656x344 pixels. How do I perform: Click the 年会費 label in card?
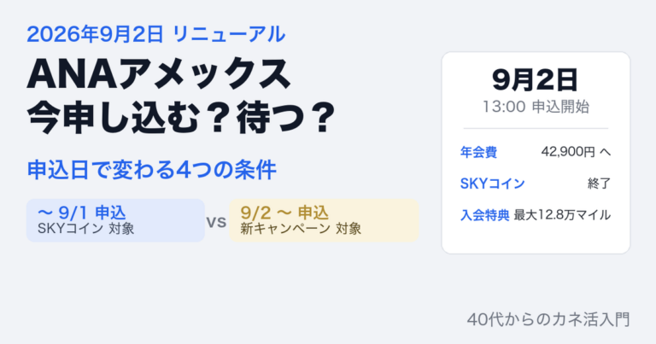[478, 152]
